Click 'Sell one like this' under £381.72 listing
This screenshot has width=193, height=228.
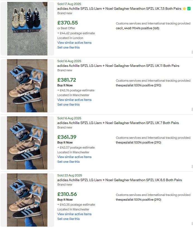point(68,105)
